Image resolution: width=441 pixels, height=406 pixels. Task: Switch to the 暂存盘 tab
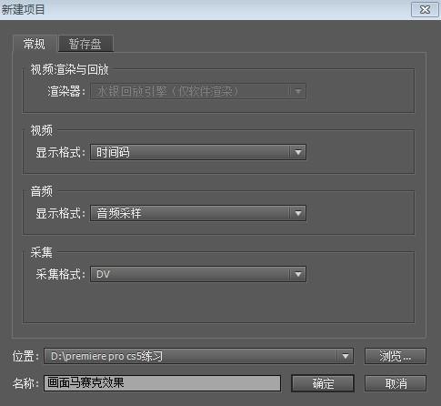pyautogui.click(x=85, y=44)
